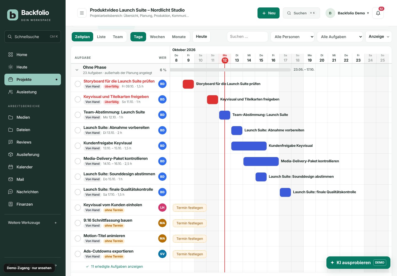The image size is (397, 276).
Task: Check off Keyvisual und Titelkarten freigeben
Action: pos(78,99)
